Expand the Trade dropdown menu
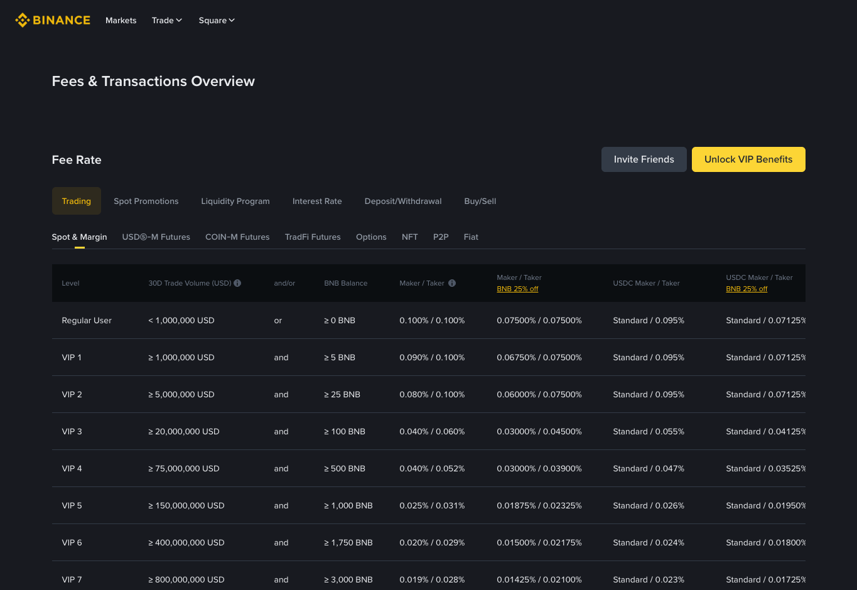 [167, 20]
